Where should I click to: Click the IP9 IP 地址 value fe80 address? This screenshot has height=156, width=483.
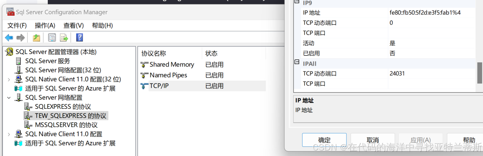coord(425,12)
